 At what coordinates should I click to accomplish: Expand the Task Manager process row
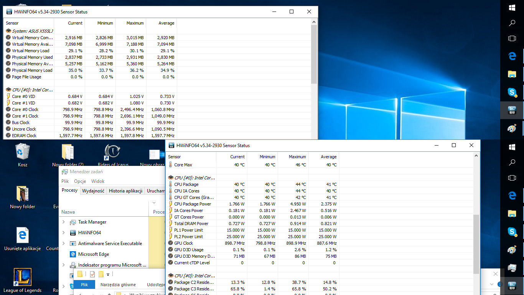(64, 222)
